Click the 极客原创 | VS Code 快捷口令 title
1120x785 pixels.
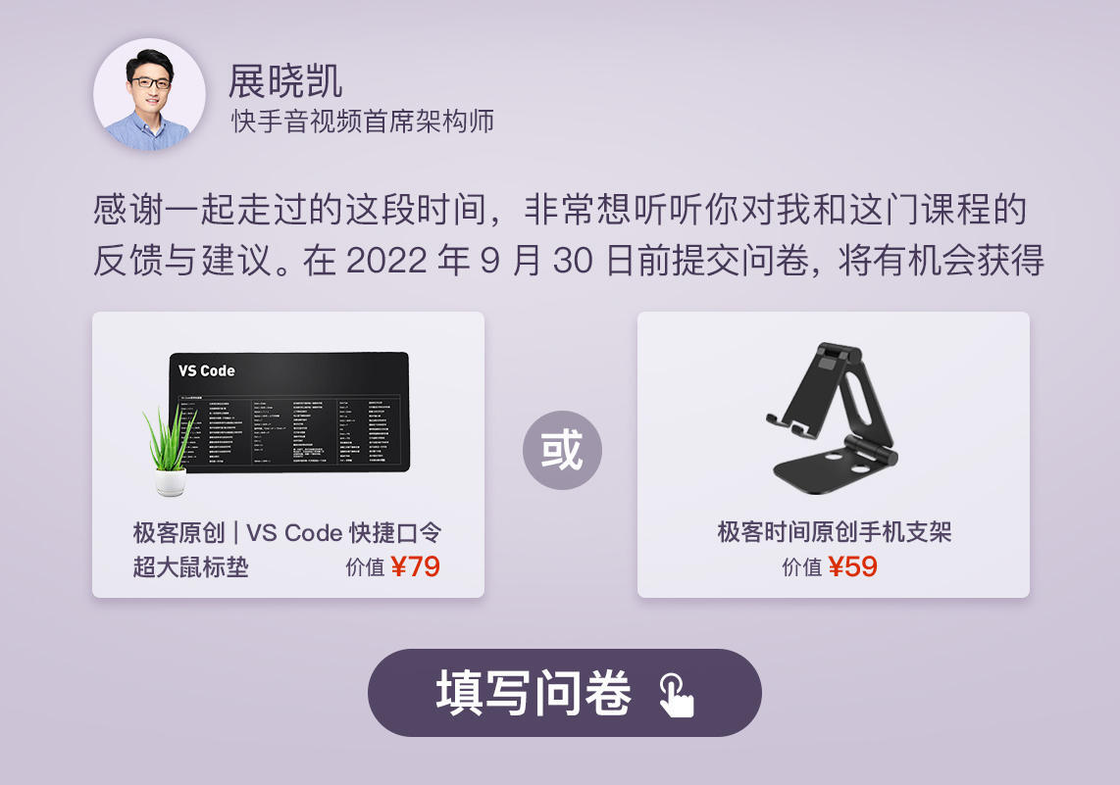(287, 532)
